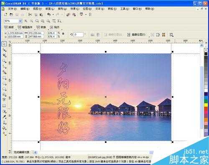Select the Polygon tool in the toolbox

[4, 89]
